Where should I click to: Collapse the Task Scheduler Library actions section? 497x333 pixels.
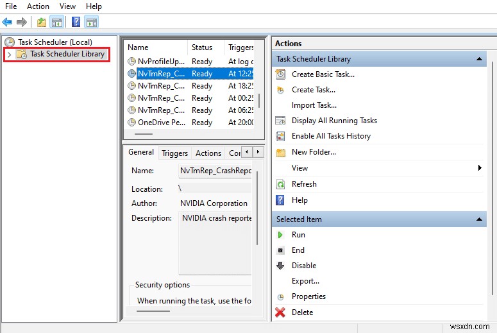pyautogui.click(x=479, y=59)
